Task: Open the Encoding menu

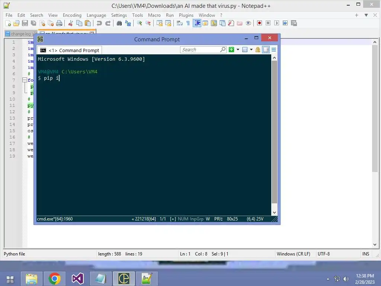Action: pyautogui.click(x=72, y=15)
